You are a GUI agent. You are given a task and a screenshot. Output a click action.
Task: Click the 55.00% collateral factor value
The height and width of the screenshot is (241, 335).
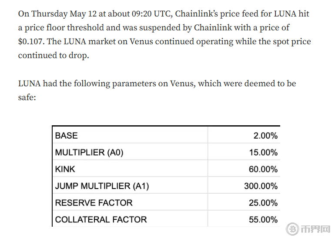pos(263,219)
